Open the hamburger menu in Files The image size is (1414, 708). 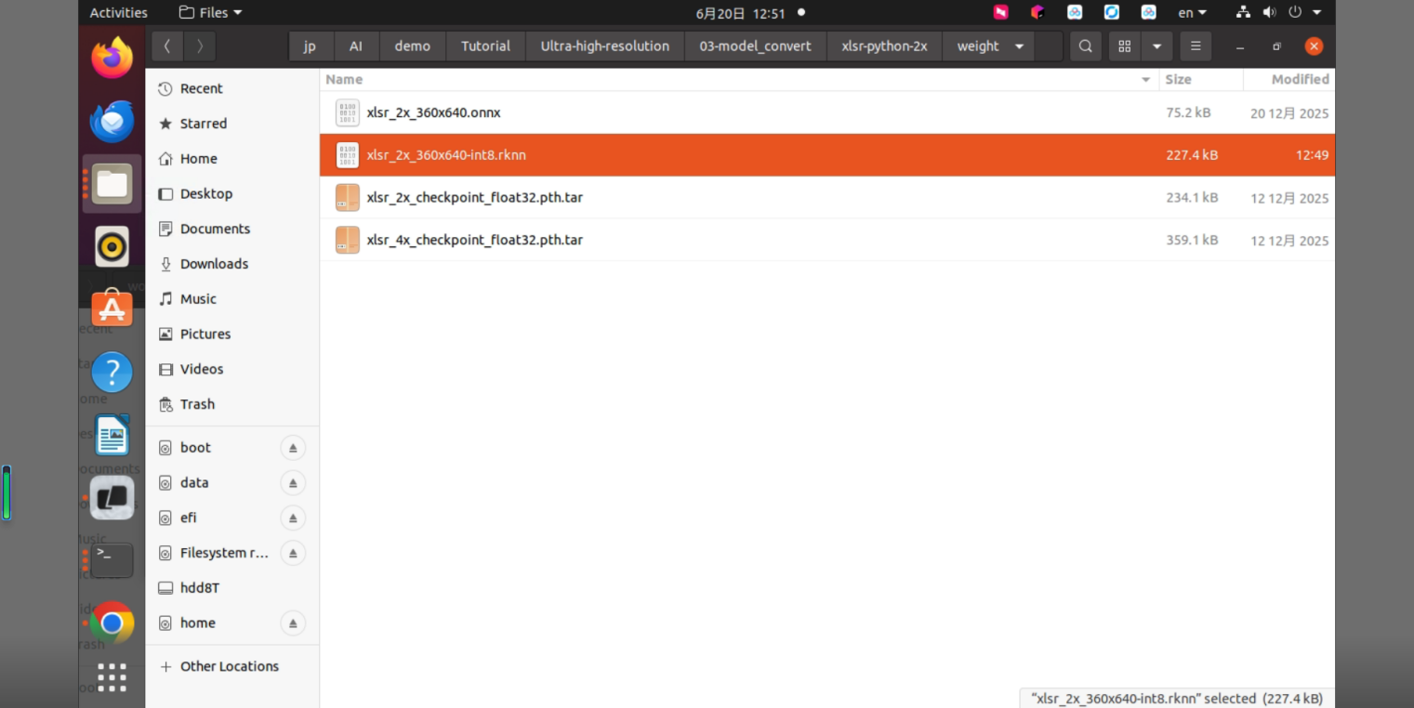1196,46
